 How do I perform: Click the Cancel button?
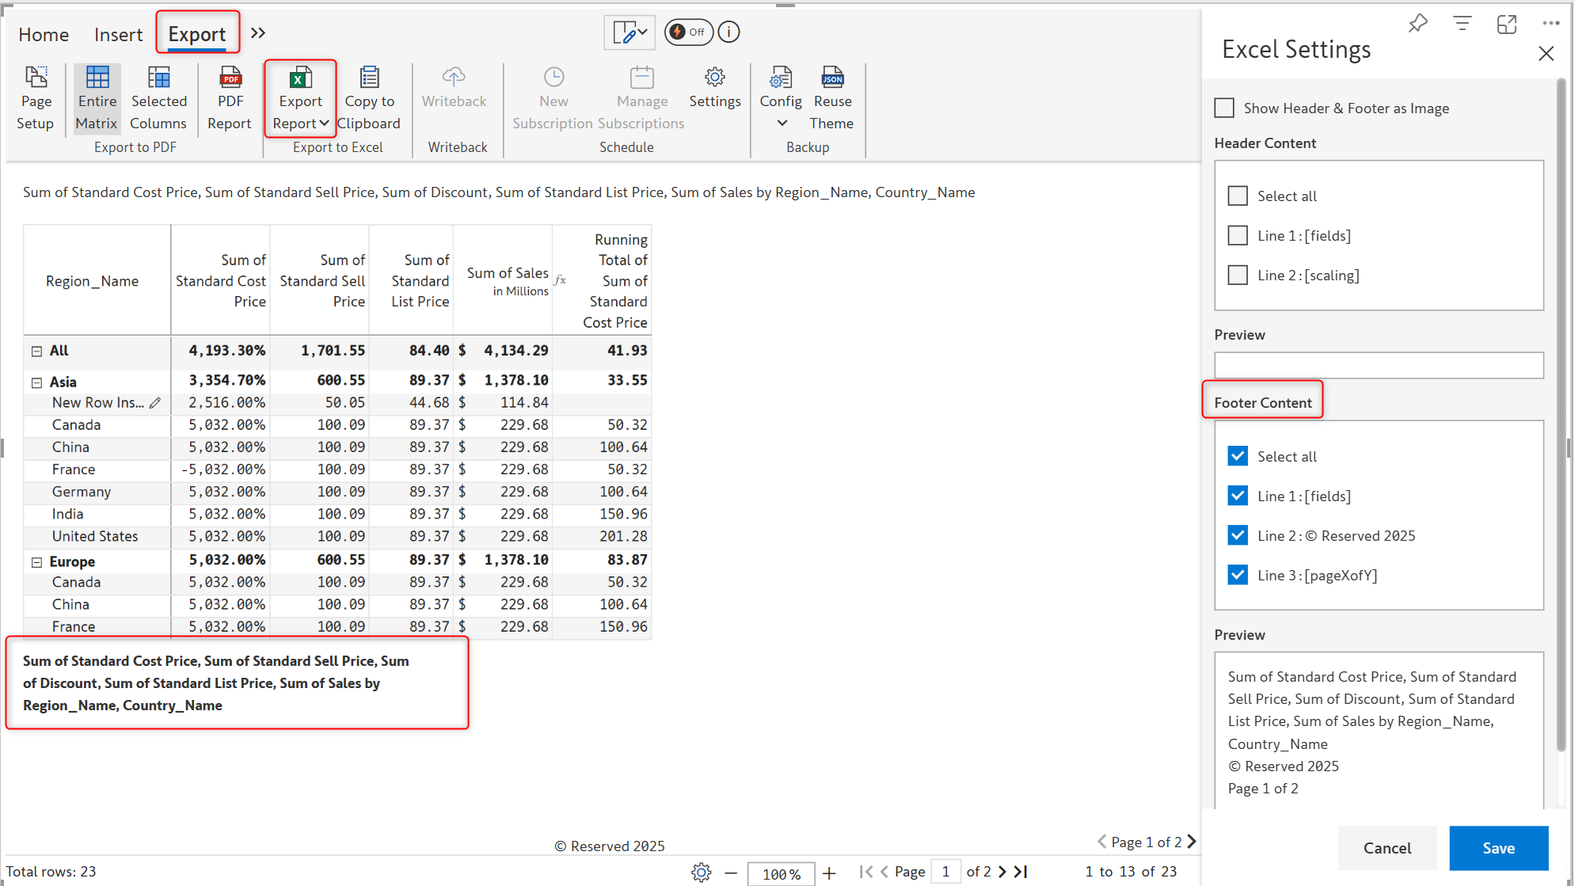pos(1387,848)
